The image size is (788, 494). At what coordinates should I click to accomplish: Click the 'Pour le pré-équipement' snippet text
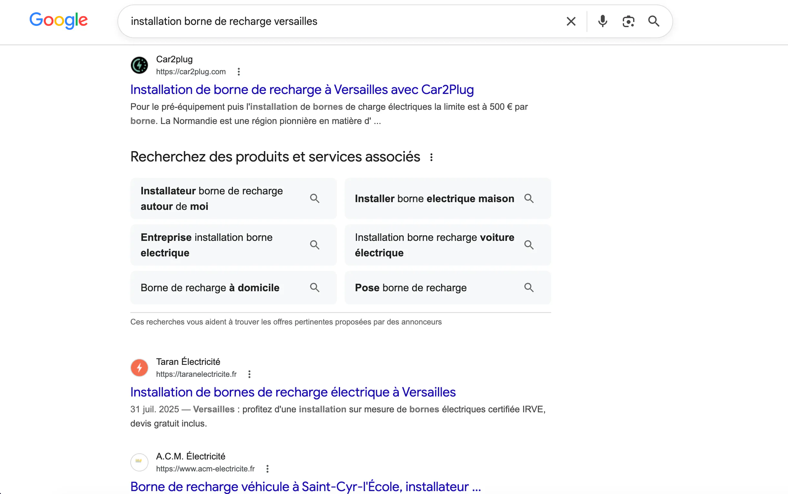point(329,114)
